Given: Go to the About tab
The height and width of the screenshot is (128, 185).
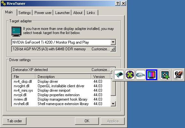Looking at the screenshot, I should [x=78, y=13].
